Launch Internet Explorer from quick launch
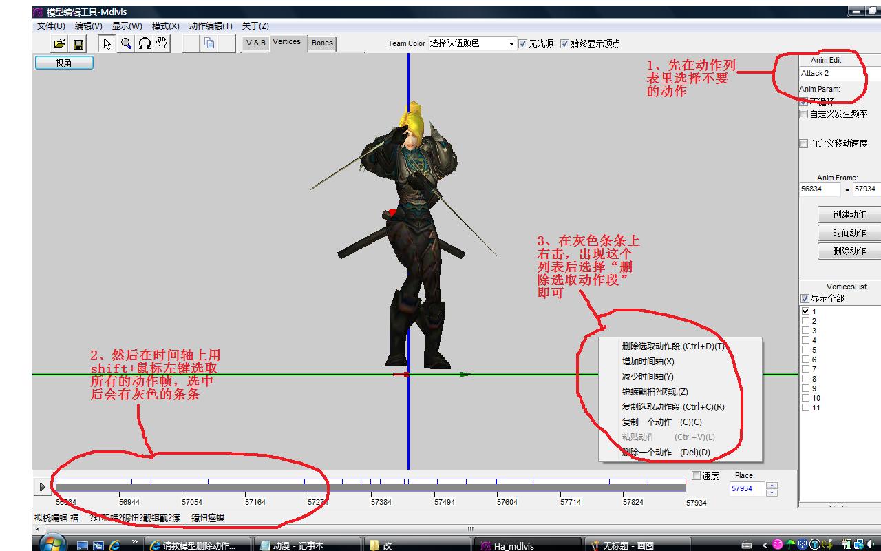The image size is (881, 551). pos(114,545)
